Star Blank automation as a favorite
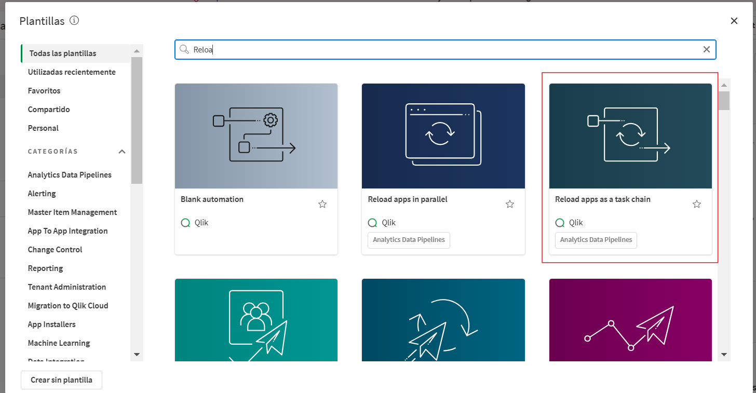This screenshot has height=393, width=756. 322,204
